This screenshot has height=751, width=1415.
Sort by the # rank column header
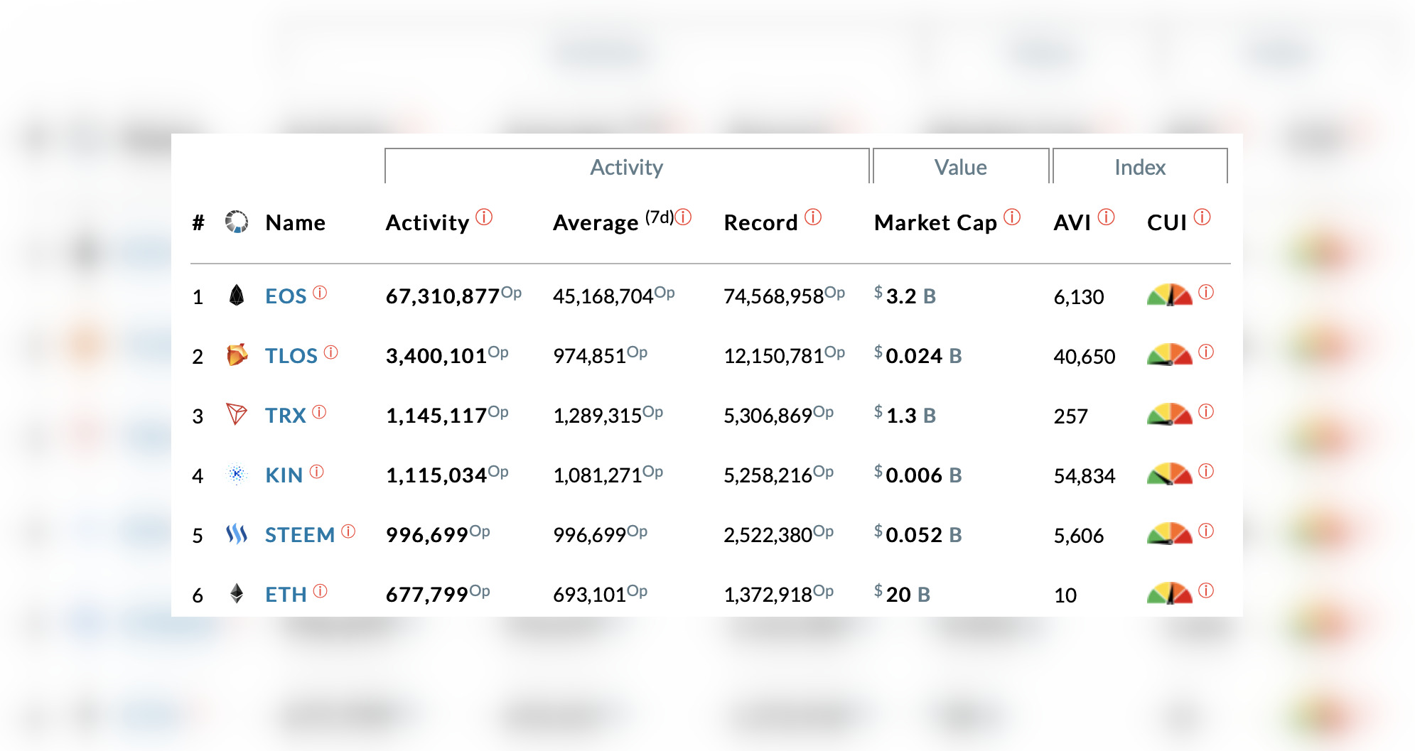coord(198,222)
